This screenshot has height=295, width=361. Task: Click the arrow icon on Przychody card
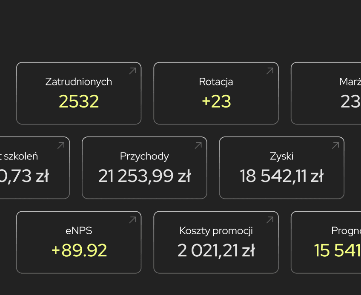pyautogui.click(x=198, y=145)
